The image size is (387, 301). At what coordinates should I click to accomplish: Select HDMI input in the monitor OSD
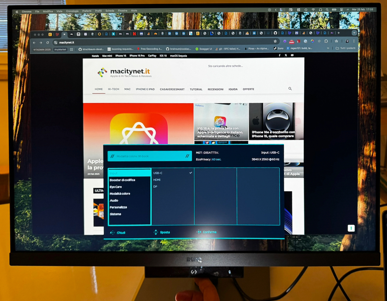tap(172, 180)
